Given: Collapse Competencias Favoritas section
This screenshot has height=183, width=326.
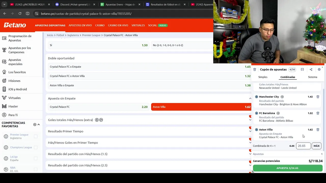Looking at the screenshot, I should [39, 125].
